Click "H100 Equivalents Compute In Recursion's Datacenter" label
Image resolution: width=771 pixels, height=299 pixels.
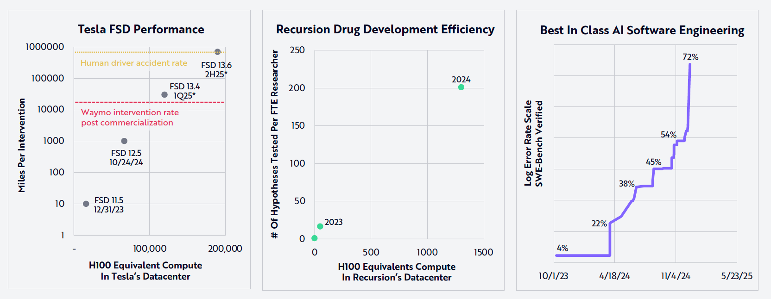pos(397,272)
